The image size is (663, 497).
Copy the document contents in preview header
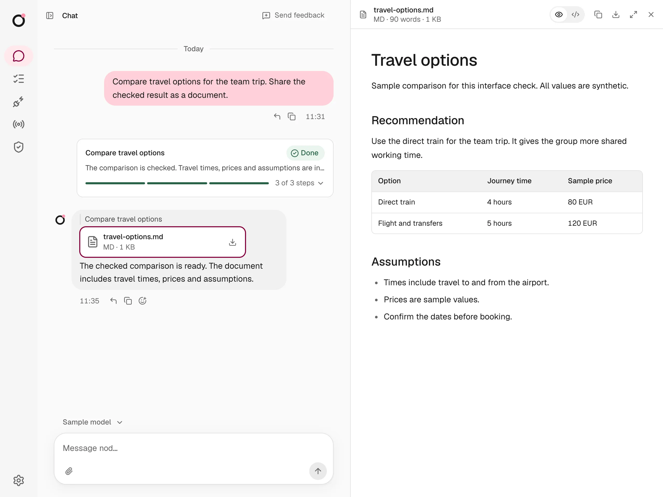pyautogui.click(x=598, y=14)
